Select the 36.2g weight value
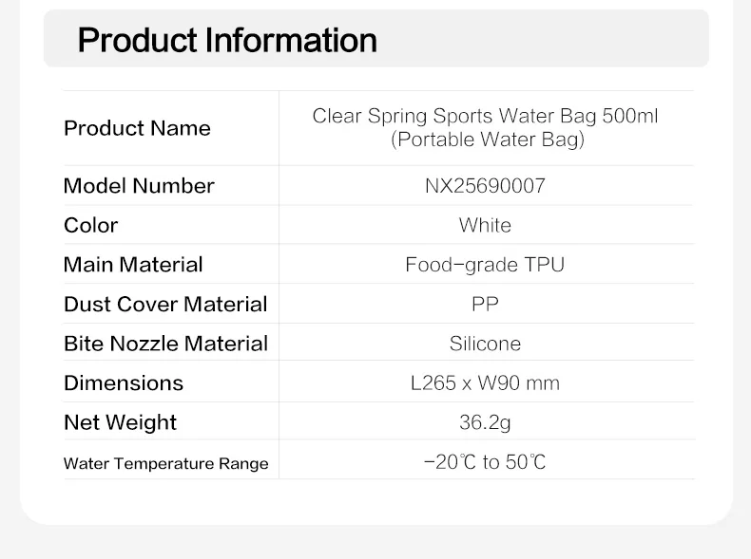751x559 pixels. (485, 422)
